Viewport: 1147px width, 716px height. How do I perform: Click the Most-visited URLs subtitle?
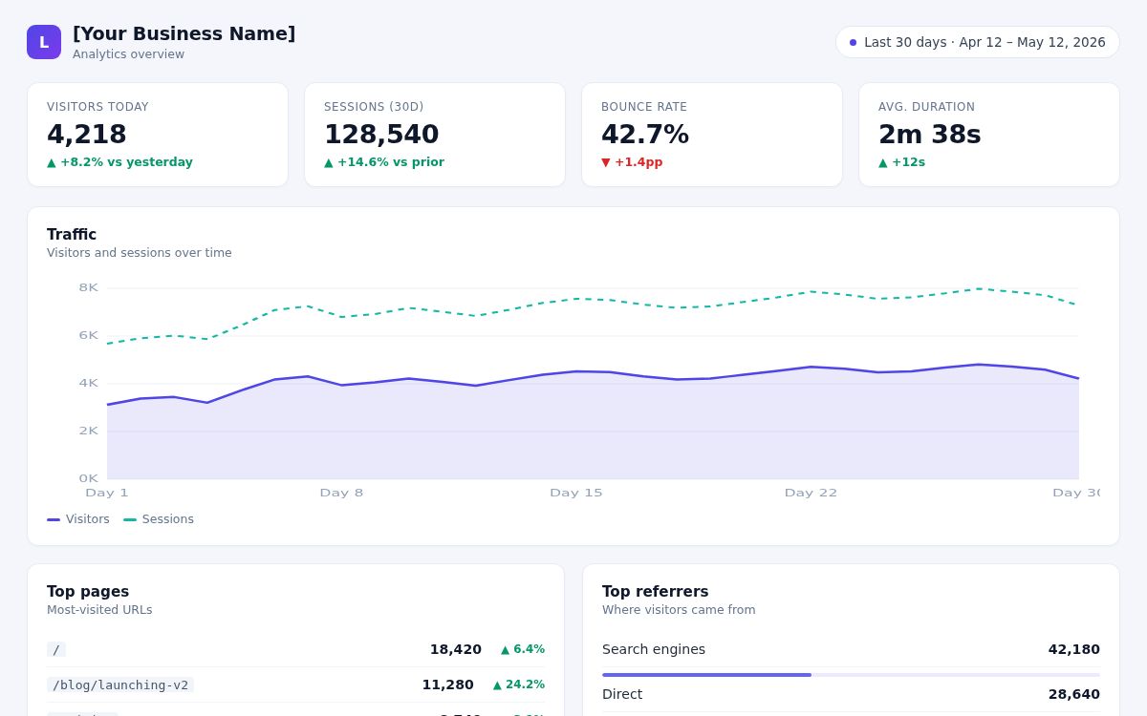click(x=99, y=610)
